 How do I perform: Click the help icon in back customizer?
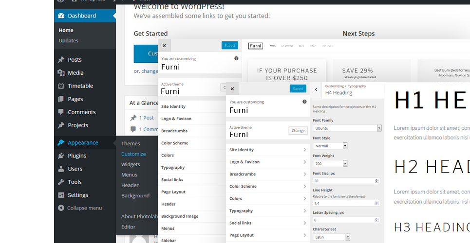(236, 58)
